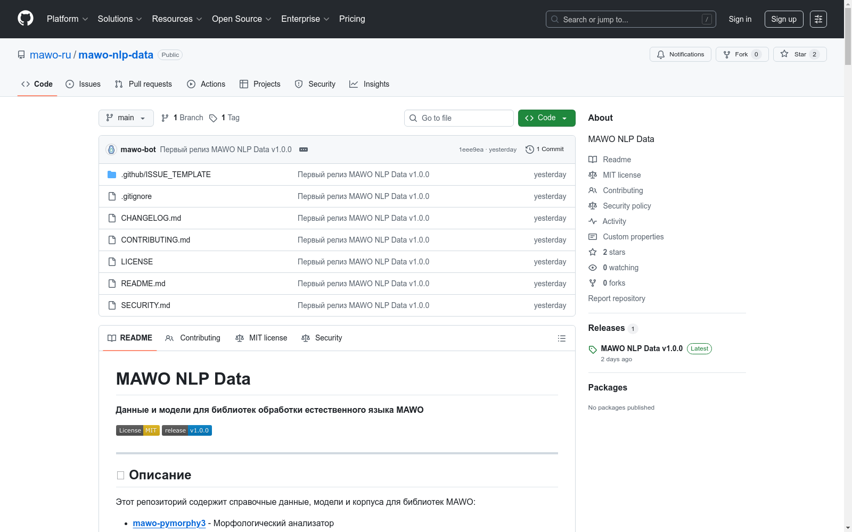Click the LICENSE file icon
Image resolution: width=852 pixels, height=532 pixels.
112,262
